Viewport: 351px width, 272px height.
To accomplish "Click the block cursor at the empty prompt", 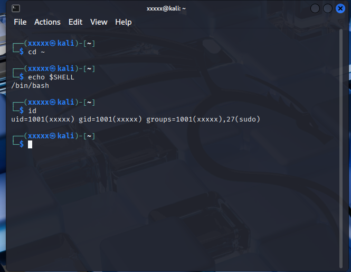I will [30, 144].
